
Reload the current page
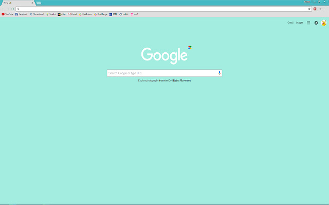pos(12,9)
